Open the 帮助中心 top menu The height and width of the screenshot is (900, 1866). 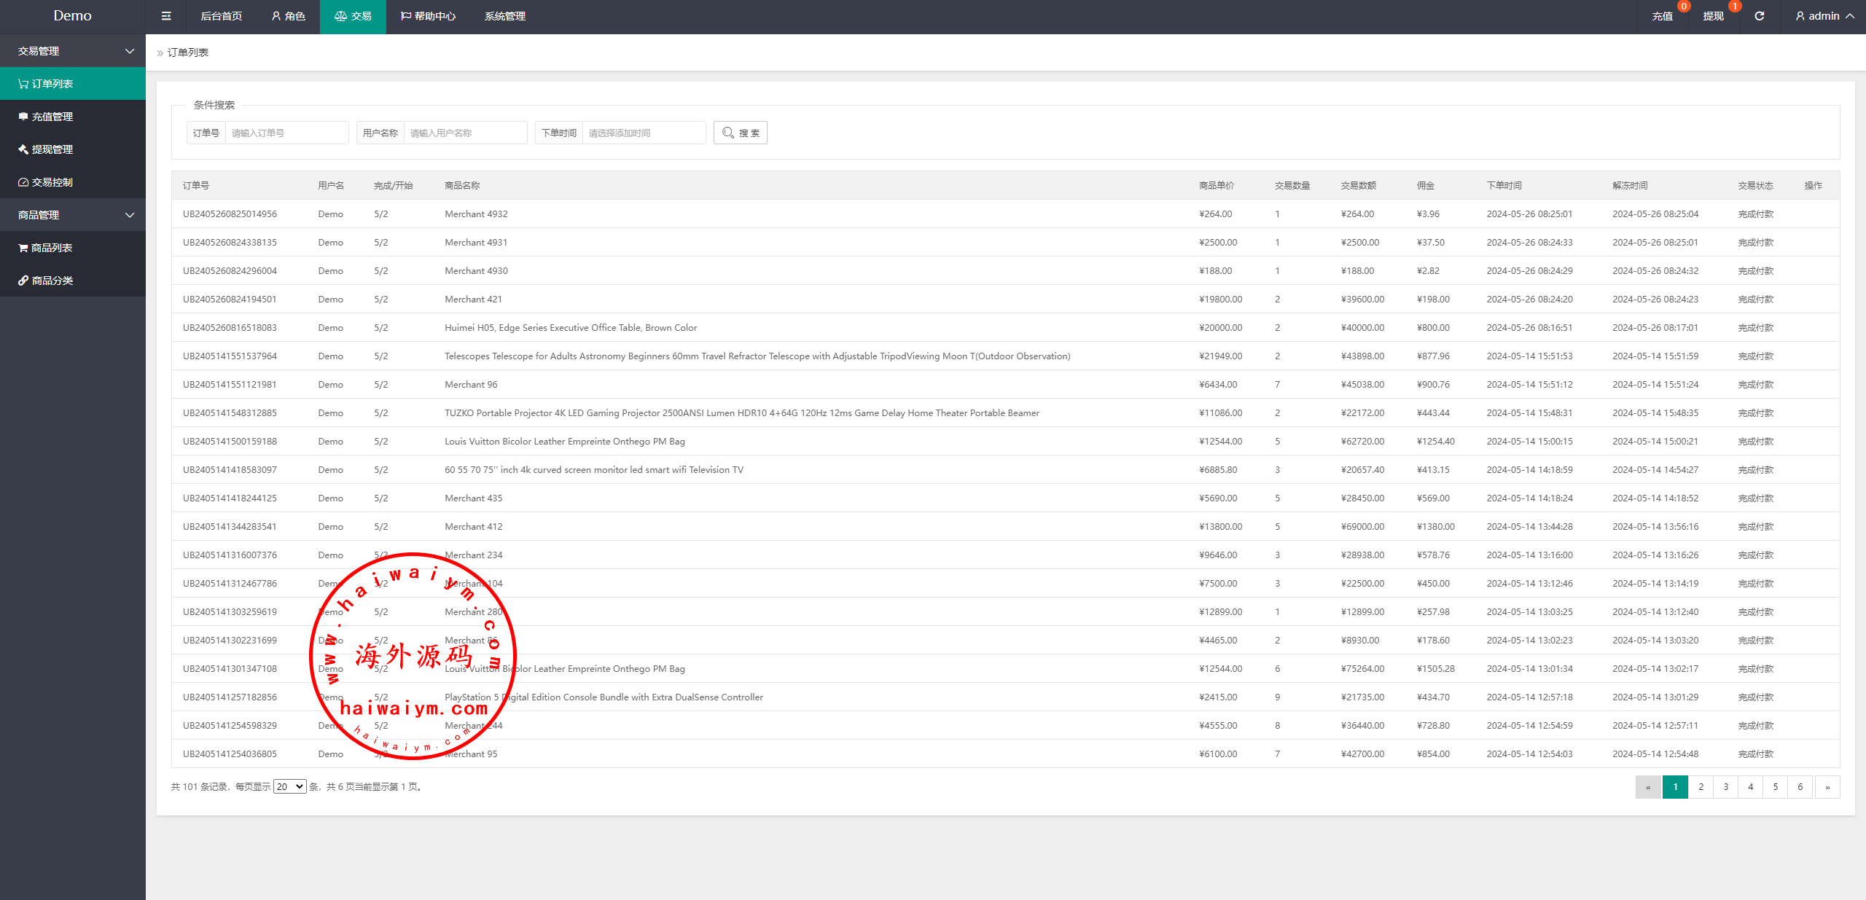click(x=428, y=16)
